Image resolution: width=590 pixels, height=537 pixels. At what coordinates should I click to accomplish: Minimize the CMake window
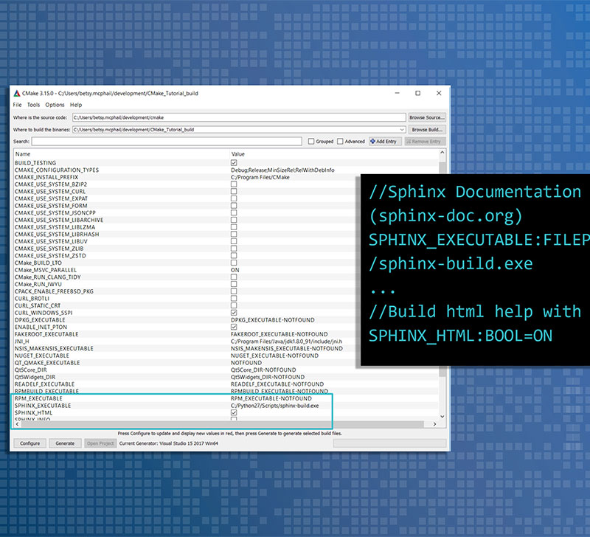pyautogui.click(x=398, y=94)
